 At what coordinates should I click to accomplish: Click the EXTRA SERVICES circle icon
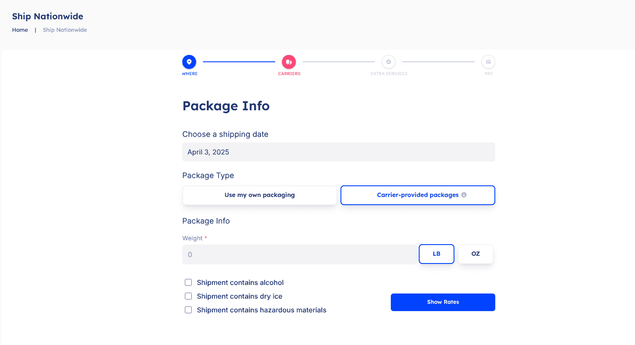click(389, 62)
